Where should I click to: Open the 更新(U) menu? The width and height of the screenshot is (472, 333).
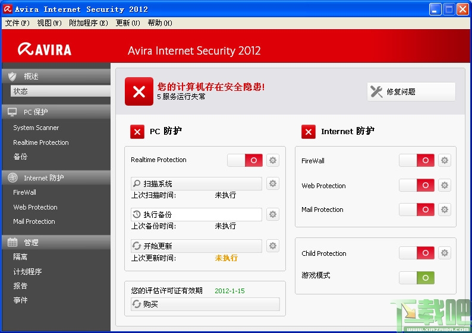pyautogui.click(x=128, y=23)
